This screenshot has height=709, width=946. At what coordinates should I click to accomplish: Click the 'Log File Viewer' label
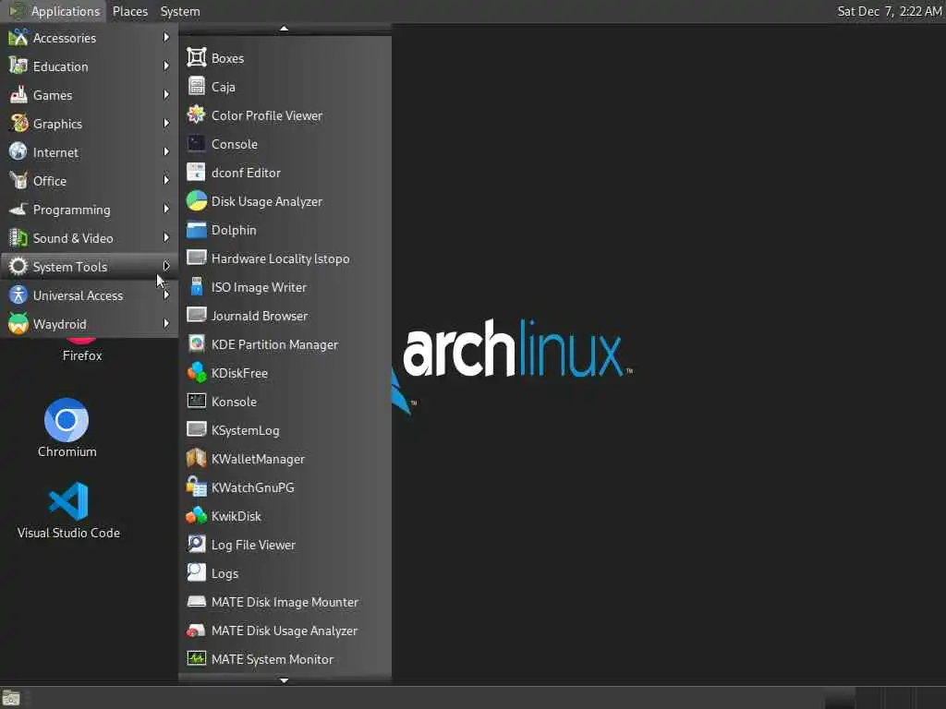pyautogui.click(x=253, y=545)
